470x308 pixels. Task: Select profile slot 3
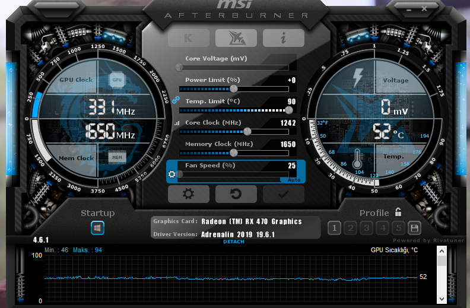(x=367, y=228)
